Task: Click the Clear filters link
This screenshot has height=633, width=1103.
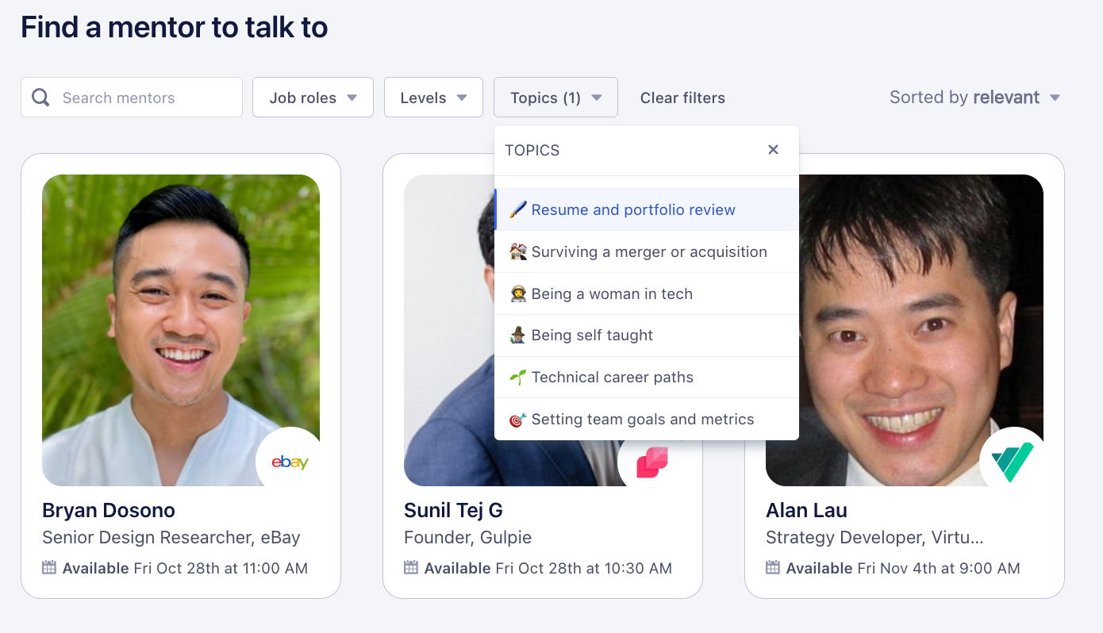Action: pos(682,97)
